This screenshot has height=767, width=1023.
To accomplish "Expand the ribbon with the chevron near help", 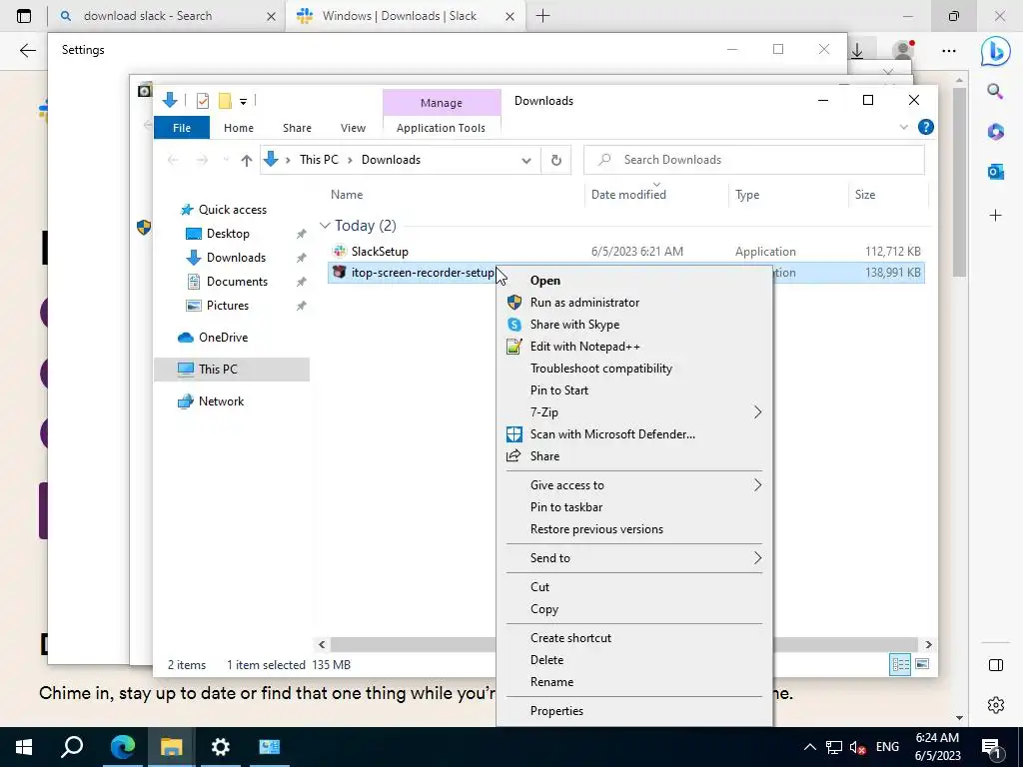I will click(x=903, y=127).
